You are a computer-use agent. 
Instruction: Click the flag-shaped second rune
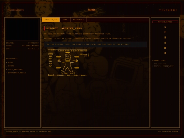coord(165,32)
